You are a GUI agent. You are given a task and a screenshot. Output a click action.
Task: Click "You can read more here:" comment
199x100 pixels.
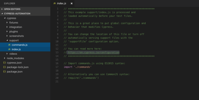85,49
